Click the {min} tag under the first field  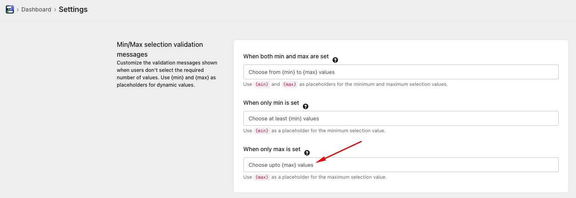tap(261, 84)
